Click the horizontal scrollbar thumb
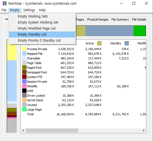Screen dimensions: 153x141 coord(52,131)
